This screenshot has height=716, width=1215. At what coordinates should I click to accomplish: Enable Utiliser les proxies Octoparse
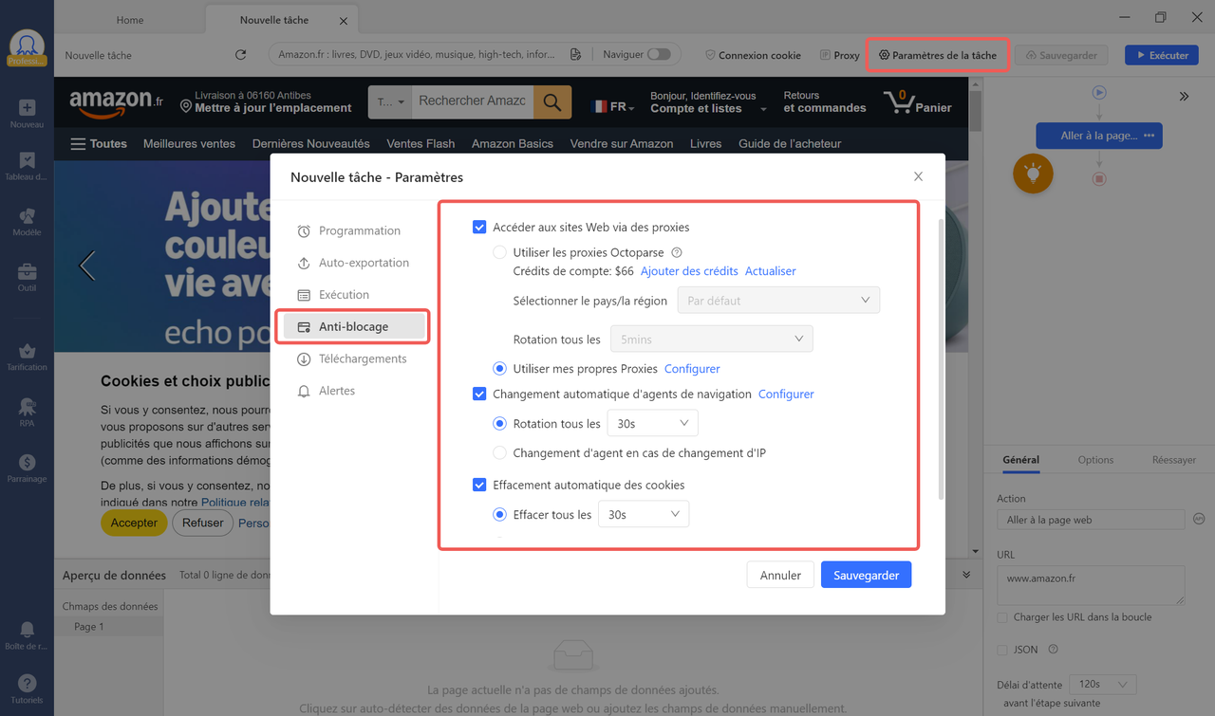click(x=499, y=252)
